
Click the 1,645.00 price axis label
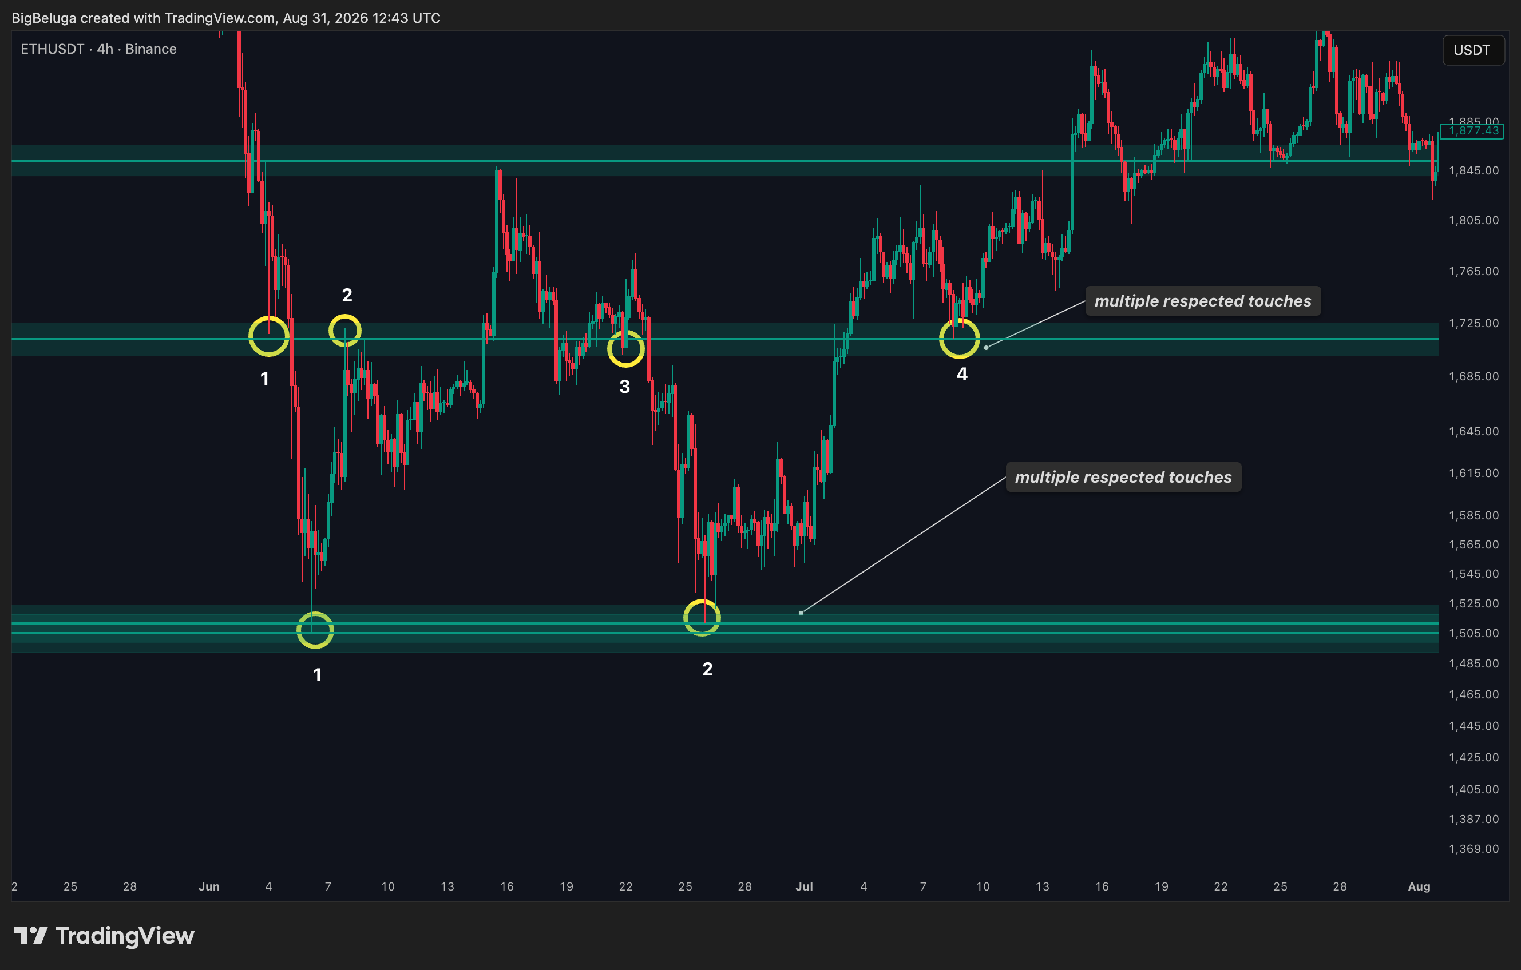click(1474, 431)
